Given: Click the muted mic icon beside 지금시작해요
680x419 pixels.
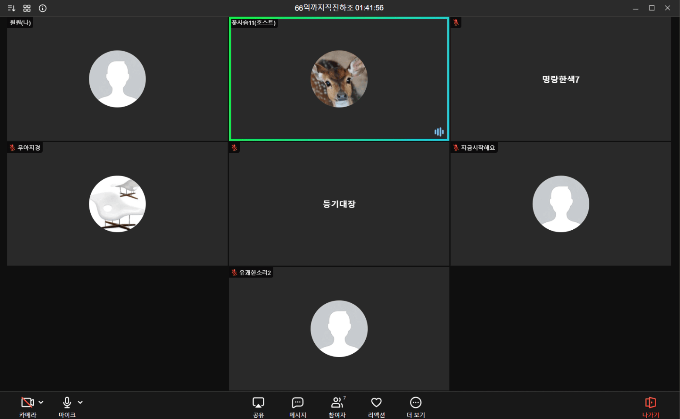Looking at the screenshot, I should tap(456, 148).
